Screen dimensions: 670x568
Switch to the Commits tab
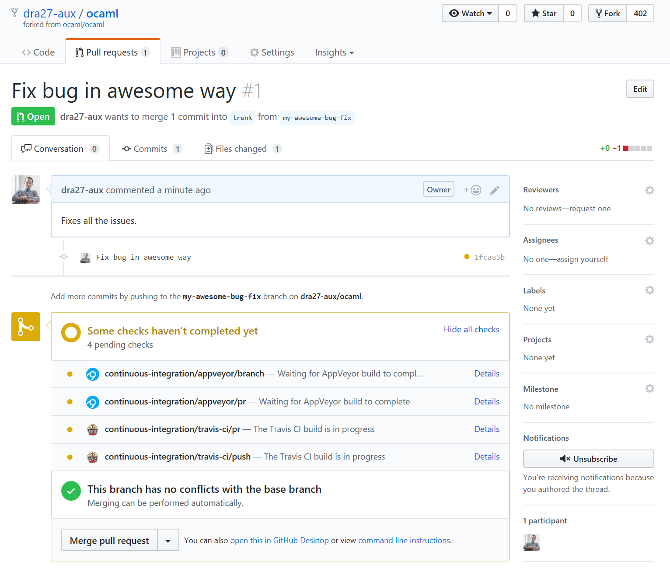pos(152,149)
